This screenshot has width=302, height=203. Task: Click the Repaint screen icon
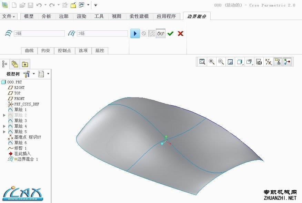pos(230,62)
